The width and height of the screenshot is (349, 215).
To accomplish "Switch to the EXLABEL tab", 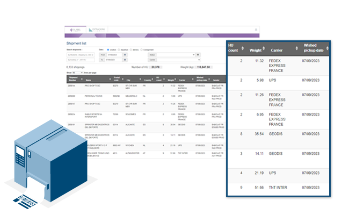I will [x=75, y=30].
